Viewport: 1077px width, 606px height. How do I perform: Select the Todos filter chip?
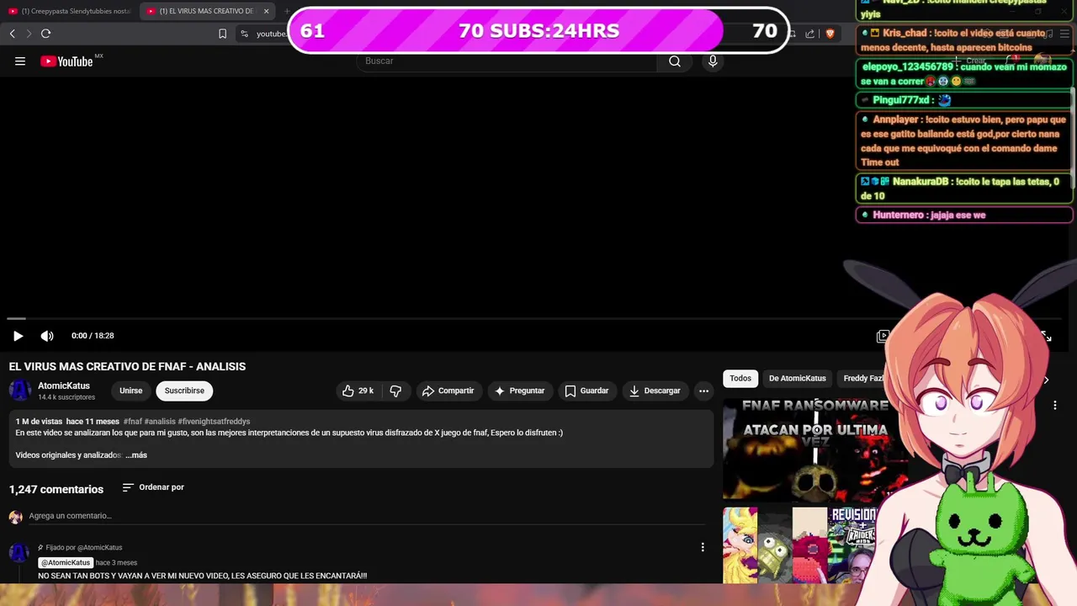(740, 378)
